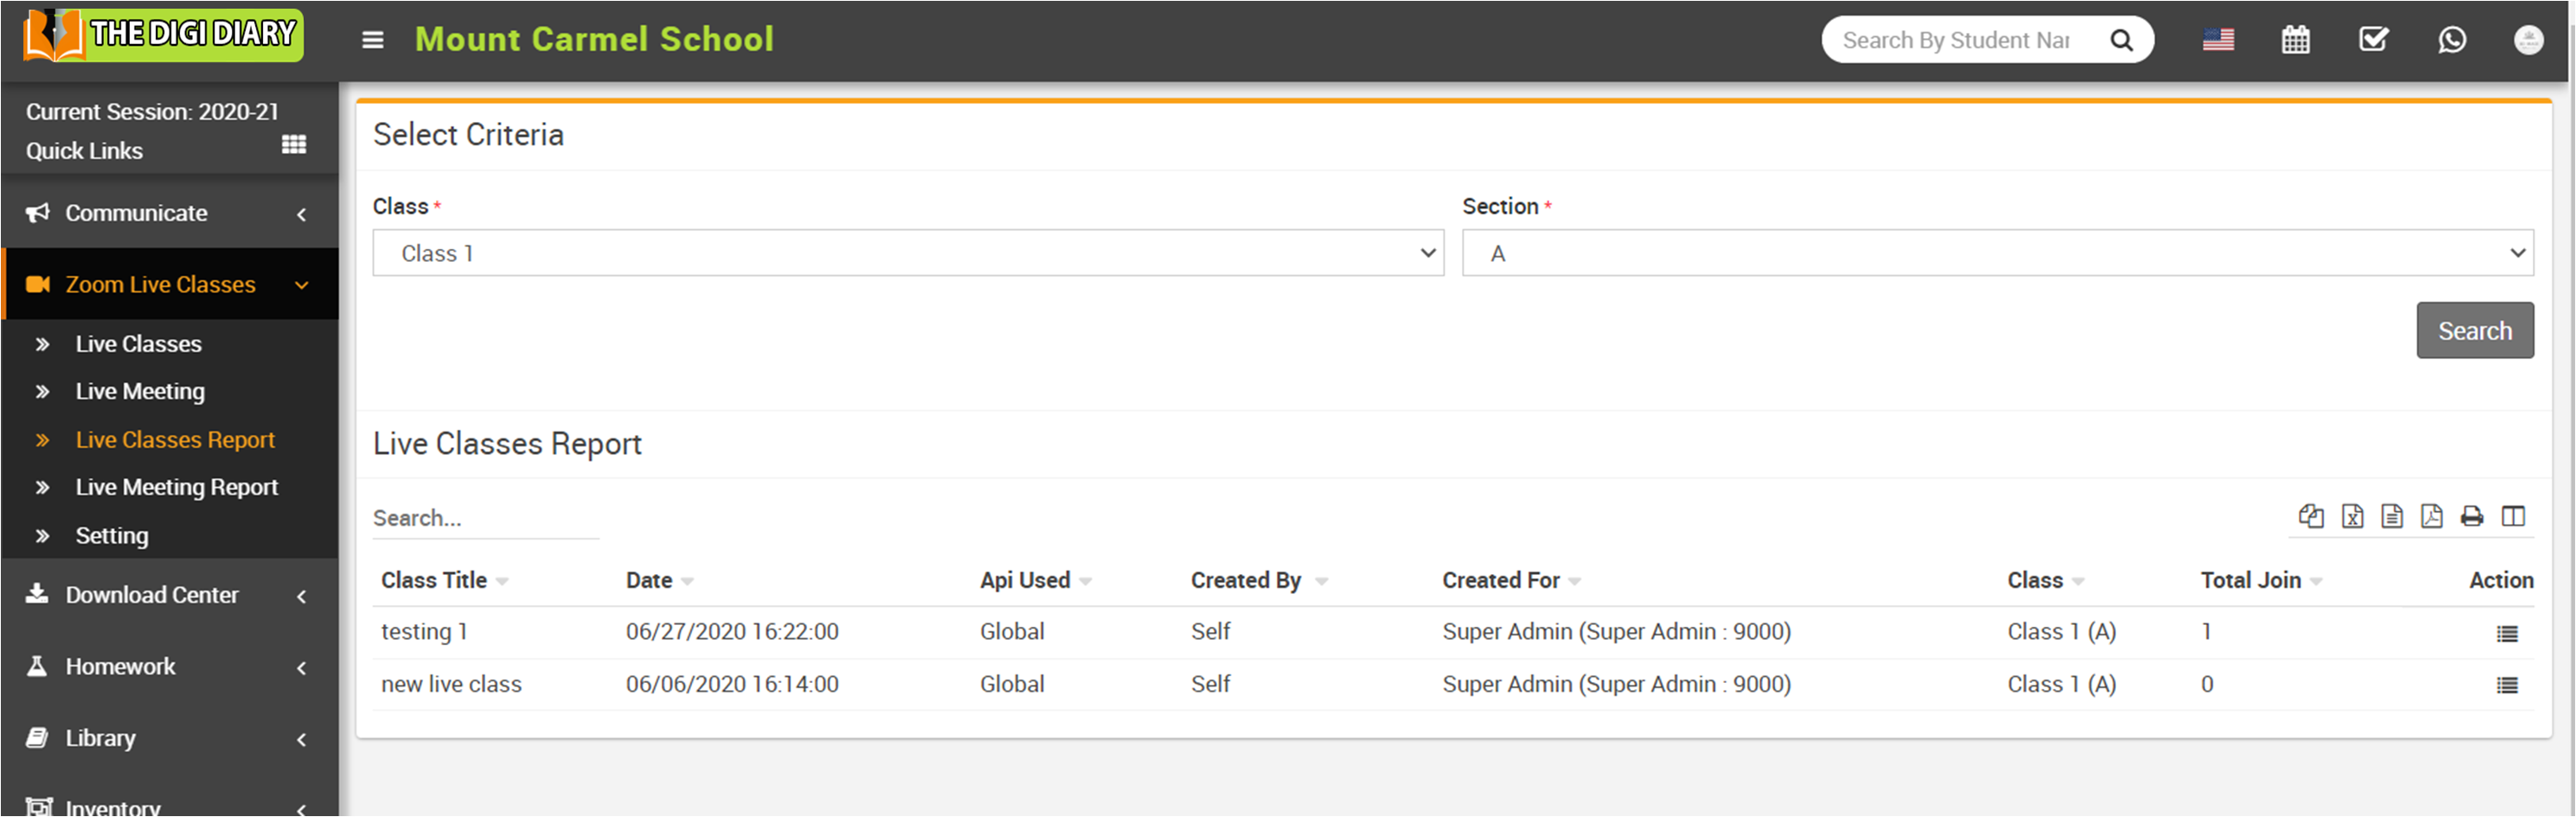Export report as PDF icon
Viewport: 2576px width, 817px height.
tap(2431, 516)
